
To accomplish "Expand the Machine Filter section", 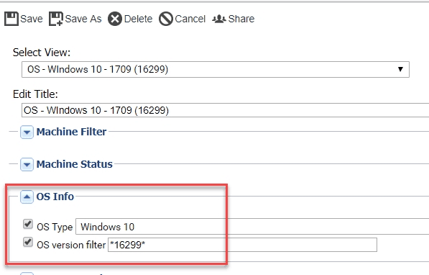I will click(x=27, y=132).
